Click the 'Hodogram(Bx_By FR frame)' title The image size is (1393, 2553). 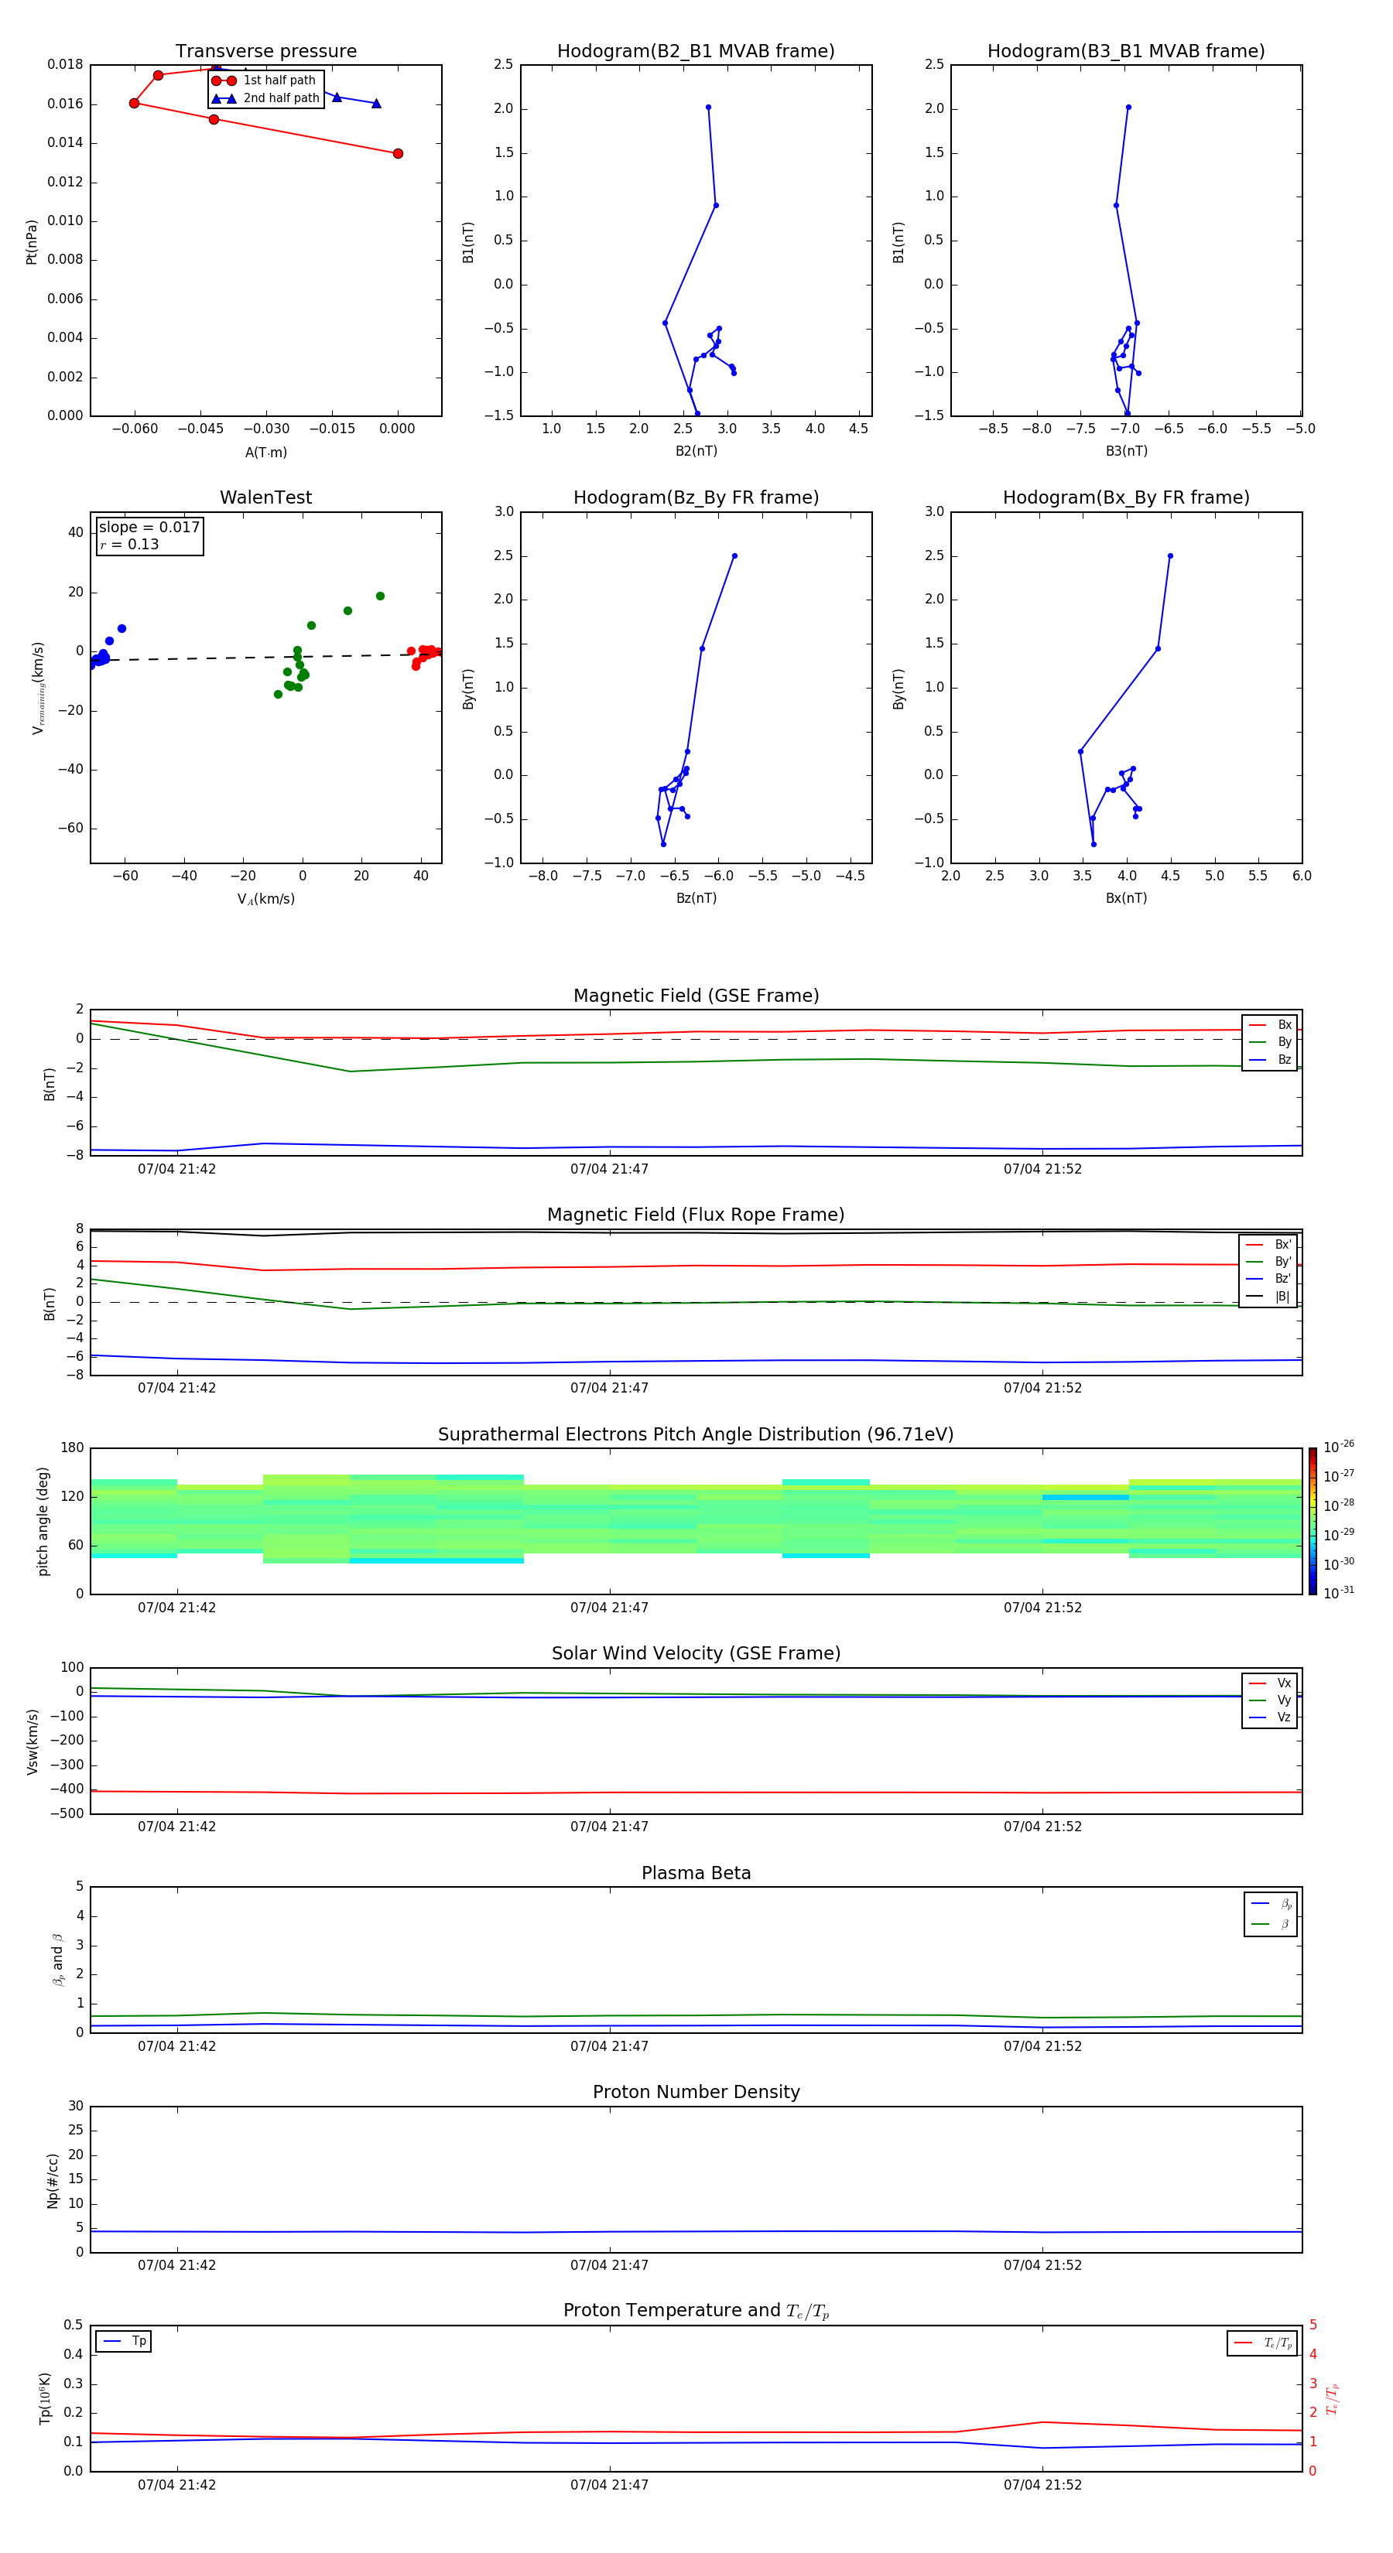pyautogui.click(x=1126, y=497)
